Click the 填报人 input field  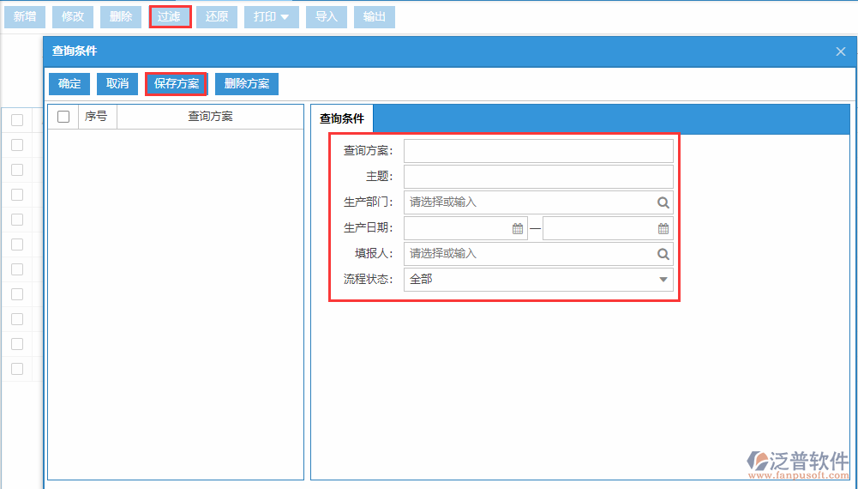pos(538,254)
